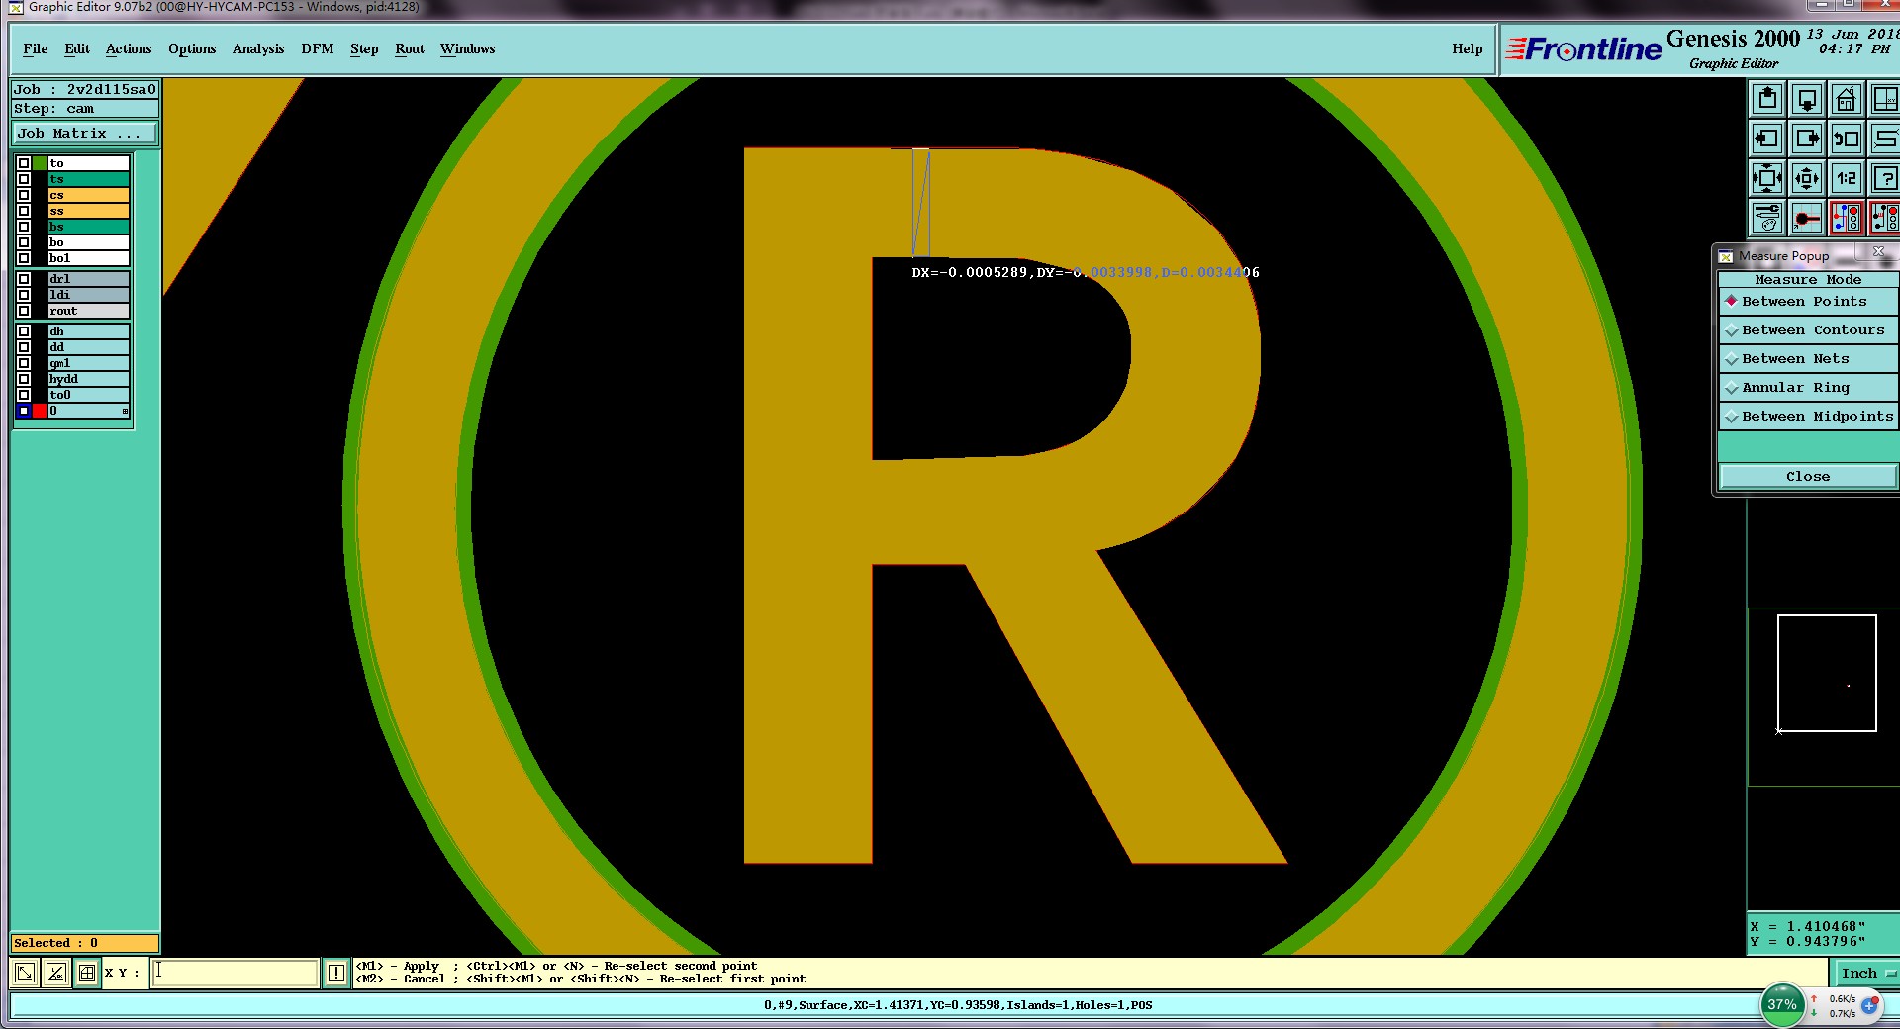The width and height of the screenshot is (1900, 1029).
Task: Open the Actions menu
Action: pyautogui.click(x=129, y=48)
